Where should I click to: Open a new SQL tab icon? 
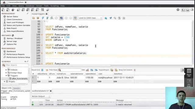pos(3,10)
